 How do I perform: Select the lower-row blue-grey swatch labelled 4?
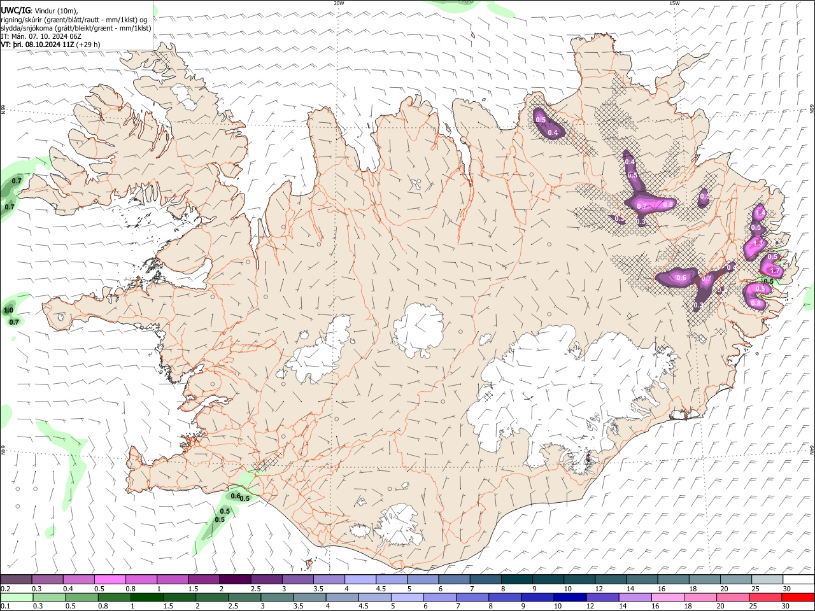(342, 597)
